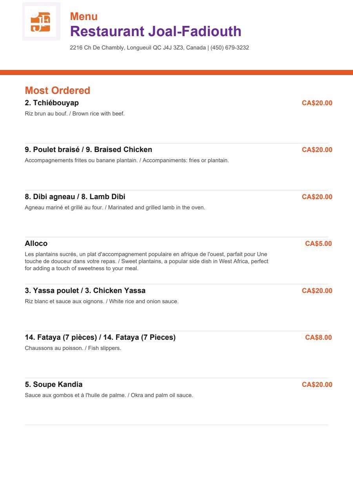Viewport: 353px width, 500px height.
Task: Click the orange restaurant logo icon
Action: (x=41, y=21)
